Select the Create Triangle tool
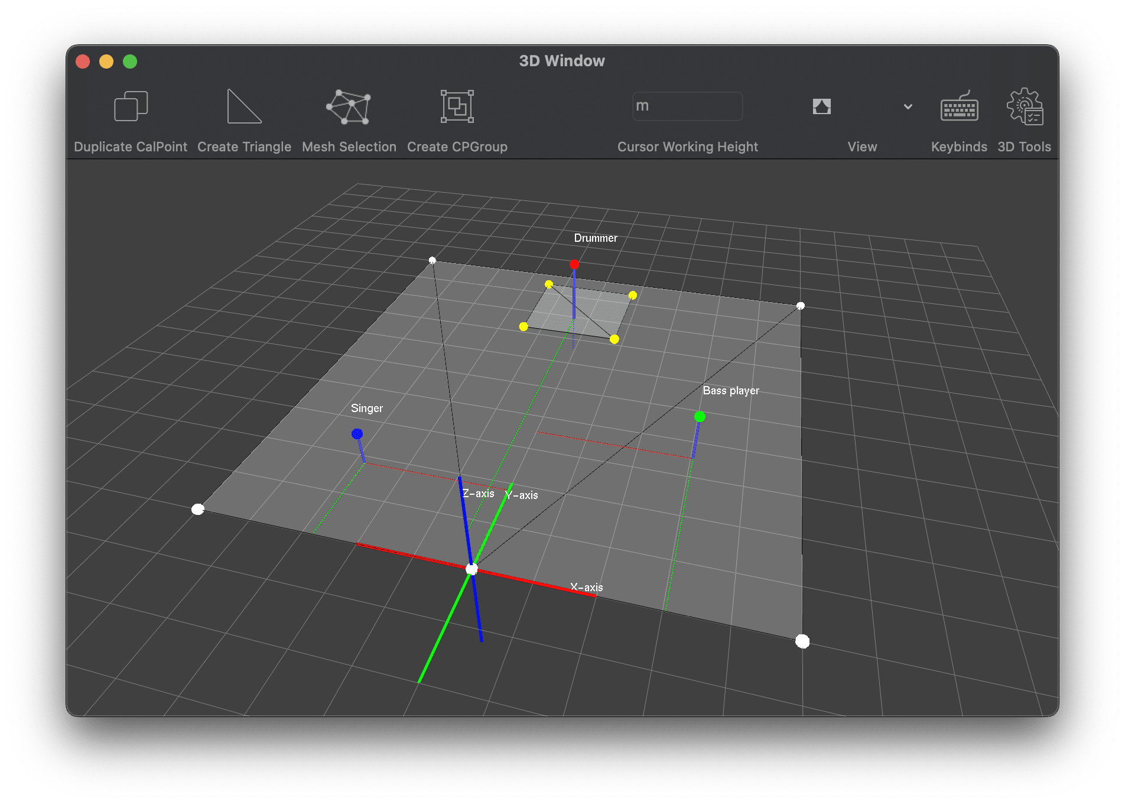This screenshot has height=804, width=1125. [x=244, y=106]
